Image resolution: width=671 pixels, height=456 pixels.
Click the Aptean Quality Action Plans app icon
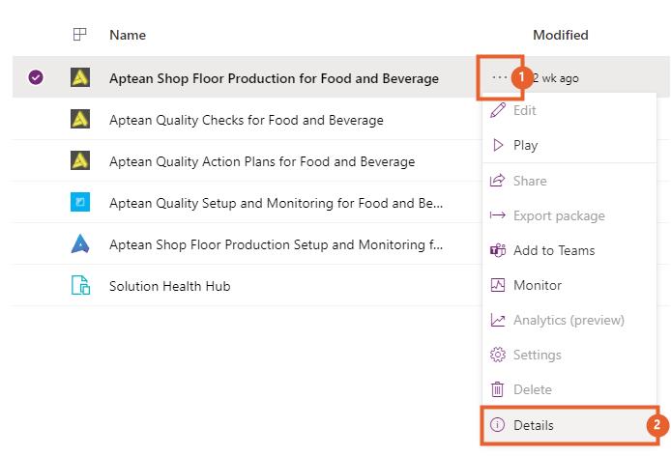pyautogui.click(x=80, y=161)
